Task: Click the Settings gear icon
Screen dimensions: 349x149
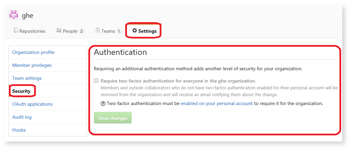Action: point(134,30)
